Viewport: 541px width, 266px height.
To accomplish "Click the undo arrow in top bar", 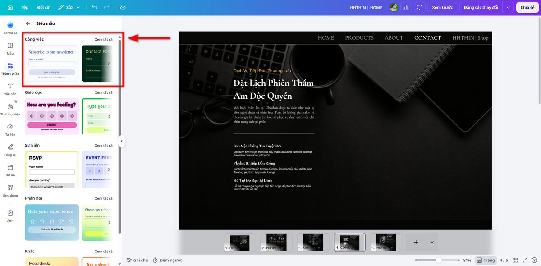I will pyautogui.click(x=94, y=8).
